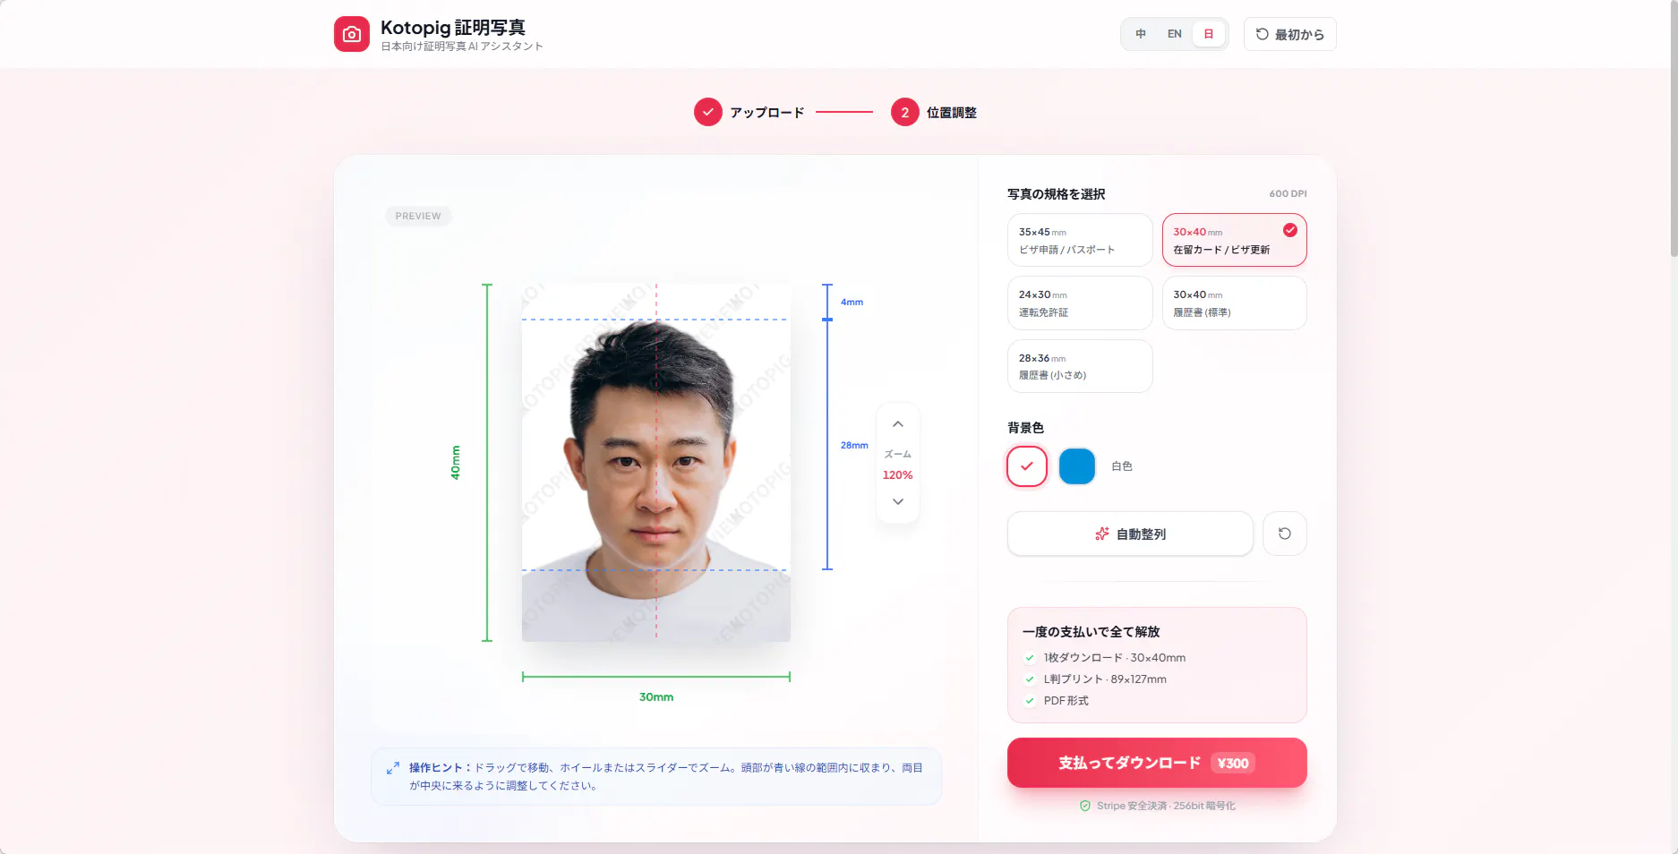Image resolution: width=1678 pixels, height=854 pixels.
Task: Click the red check badge on 30×40 在留カード
Action: click(1289, 230)
